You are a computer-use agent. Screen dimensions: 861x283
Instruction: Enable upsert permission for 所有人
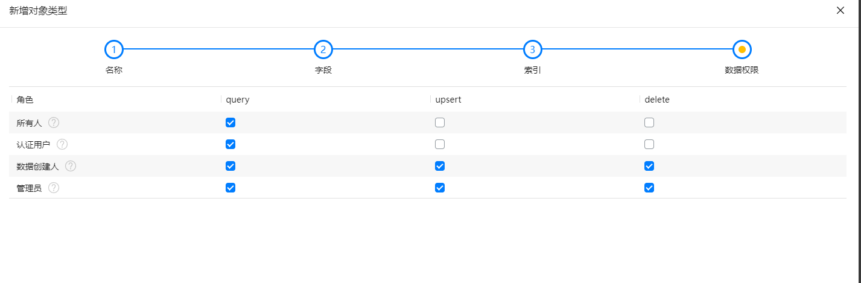click(440, 122)
